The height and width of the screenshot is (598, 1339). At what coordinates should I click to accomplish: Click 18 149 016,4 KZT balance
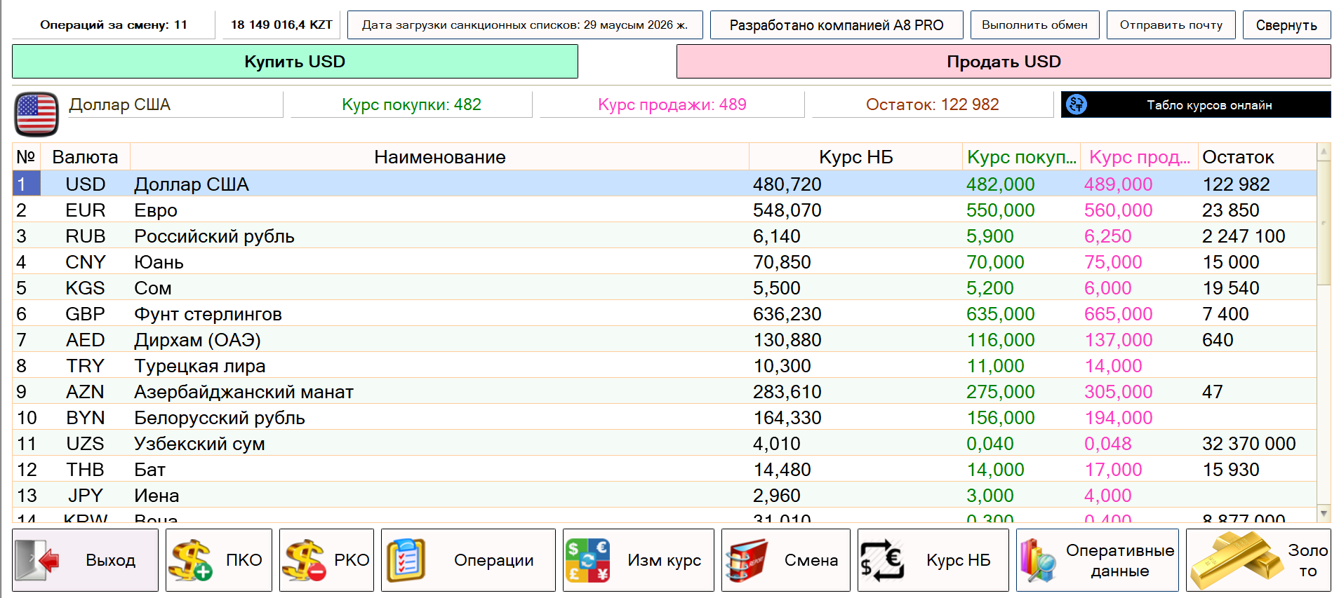pos(281,25)
